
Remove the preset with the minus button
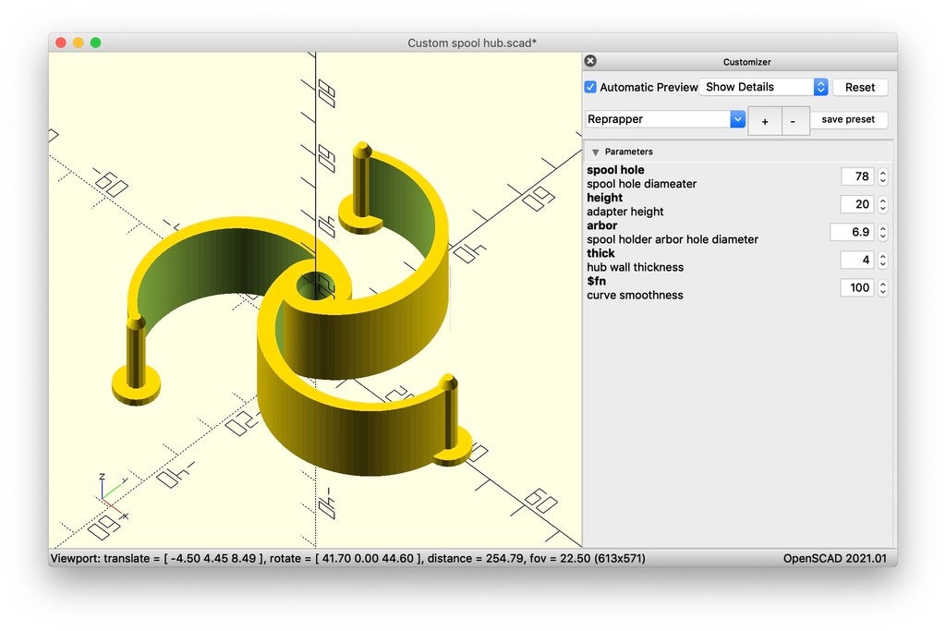point(794,121)
